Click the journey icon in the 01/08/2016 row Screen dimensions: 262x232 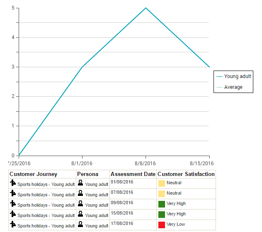pos(13,183)
